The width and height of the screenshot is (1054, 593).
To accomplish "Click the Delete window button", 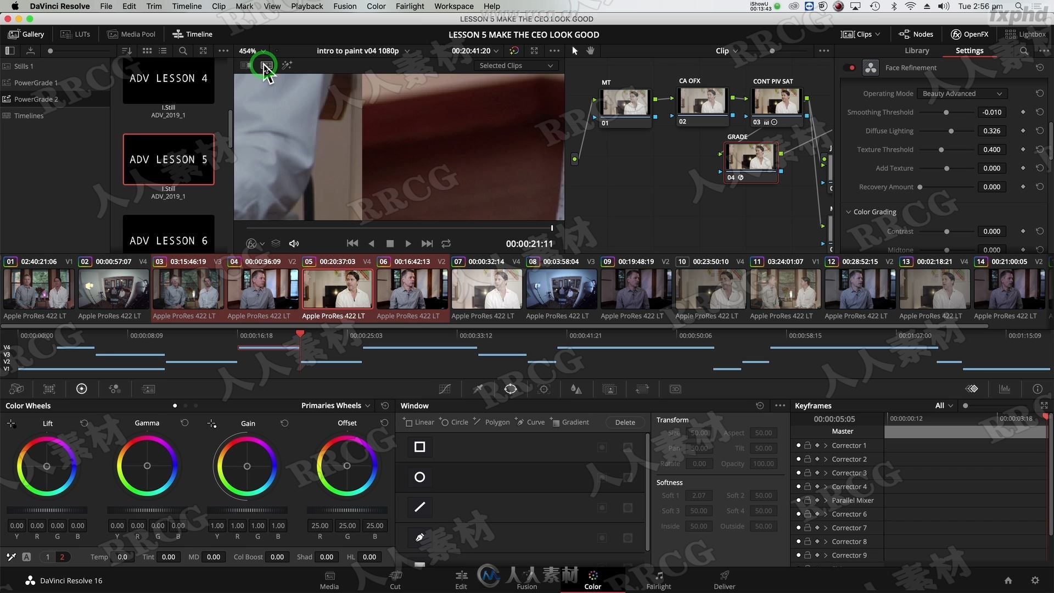I will [x=625, y=422].
